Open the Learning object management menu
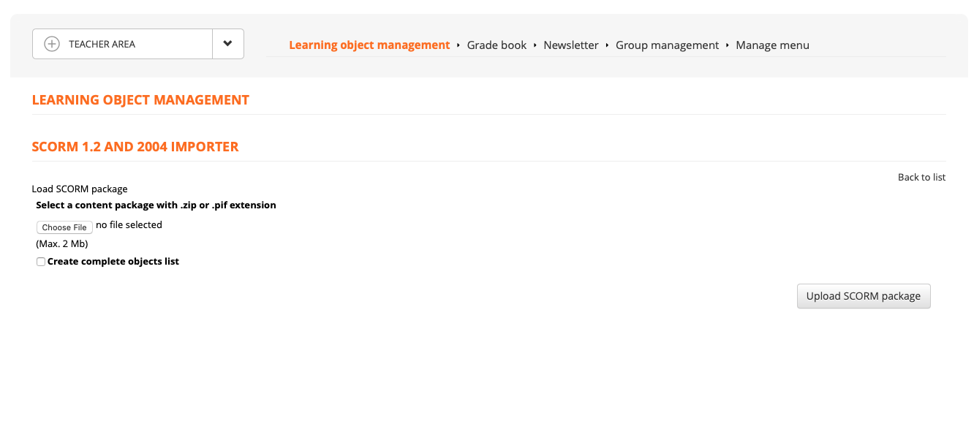 point(369,45)
